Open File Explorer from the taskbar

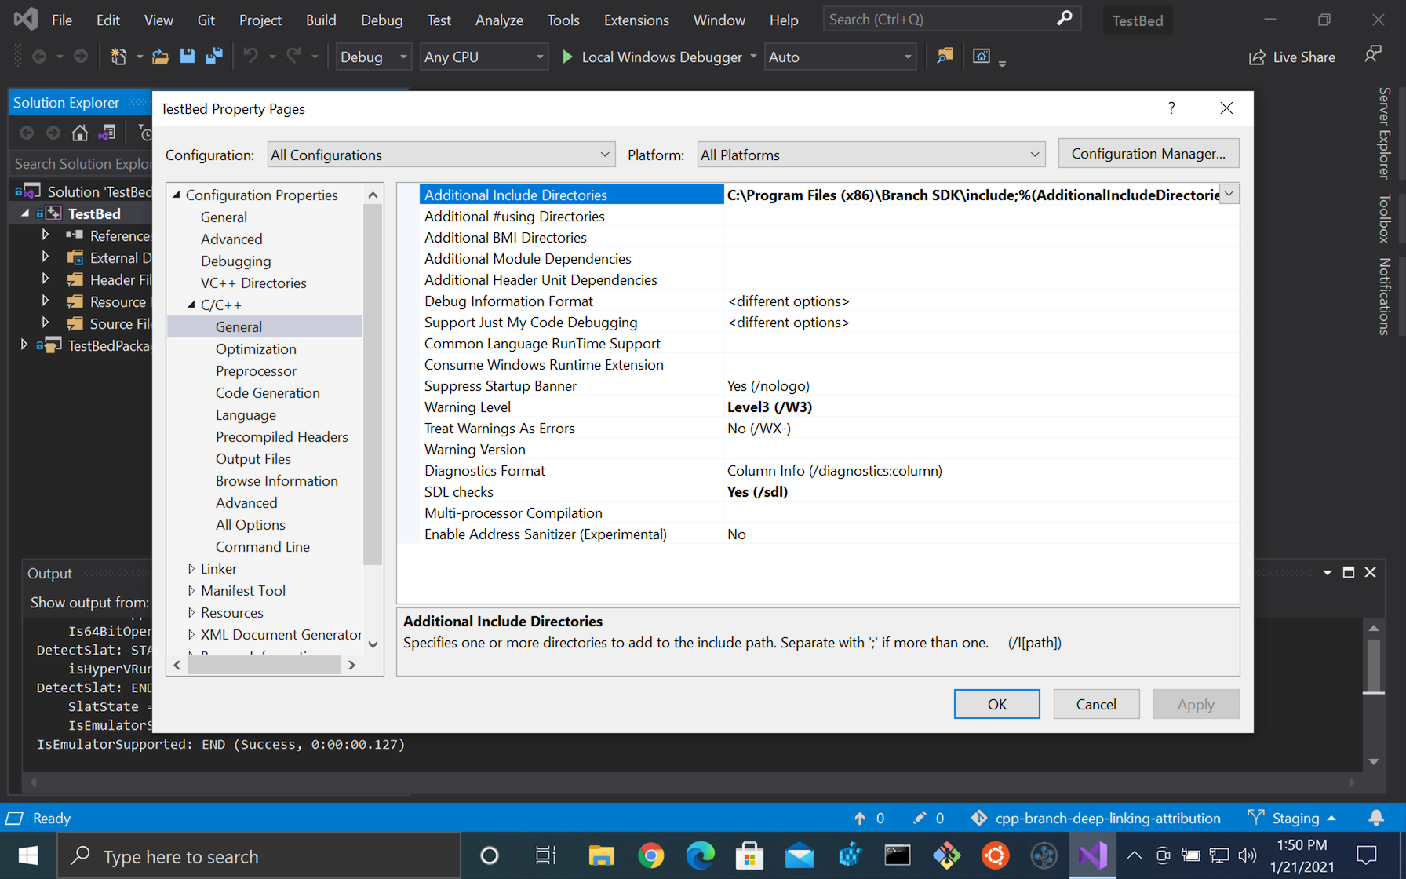pos(601,855)
